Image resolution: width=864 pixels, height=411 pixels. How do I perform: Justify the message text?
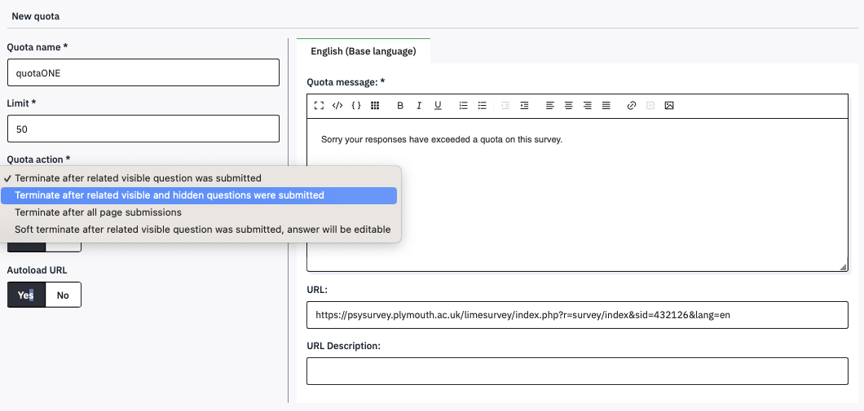point(606,106)
